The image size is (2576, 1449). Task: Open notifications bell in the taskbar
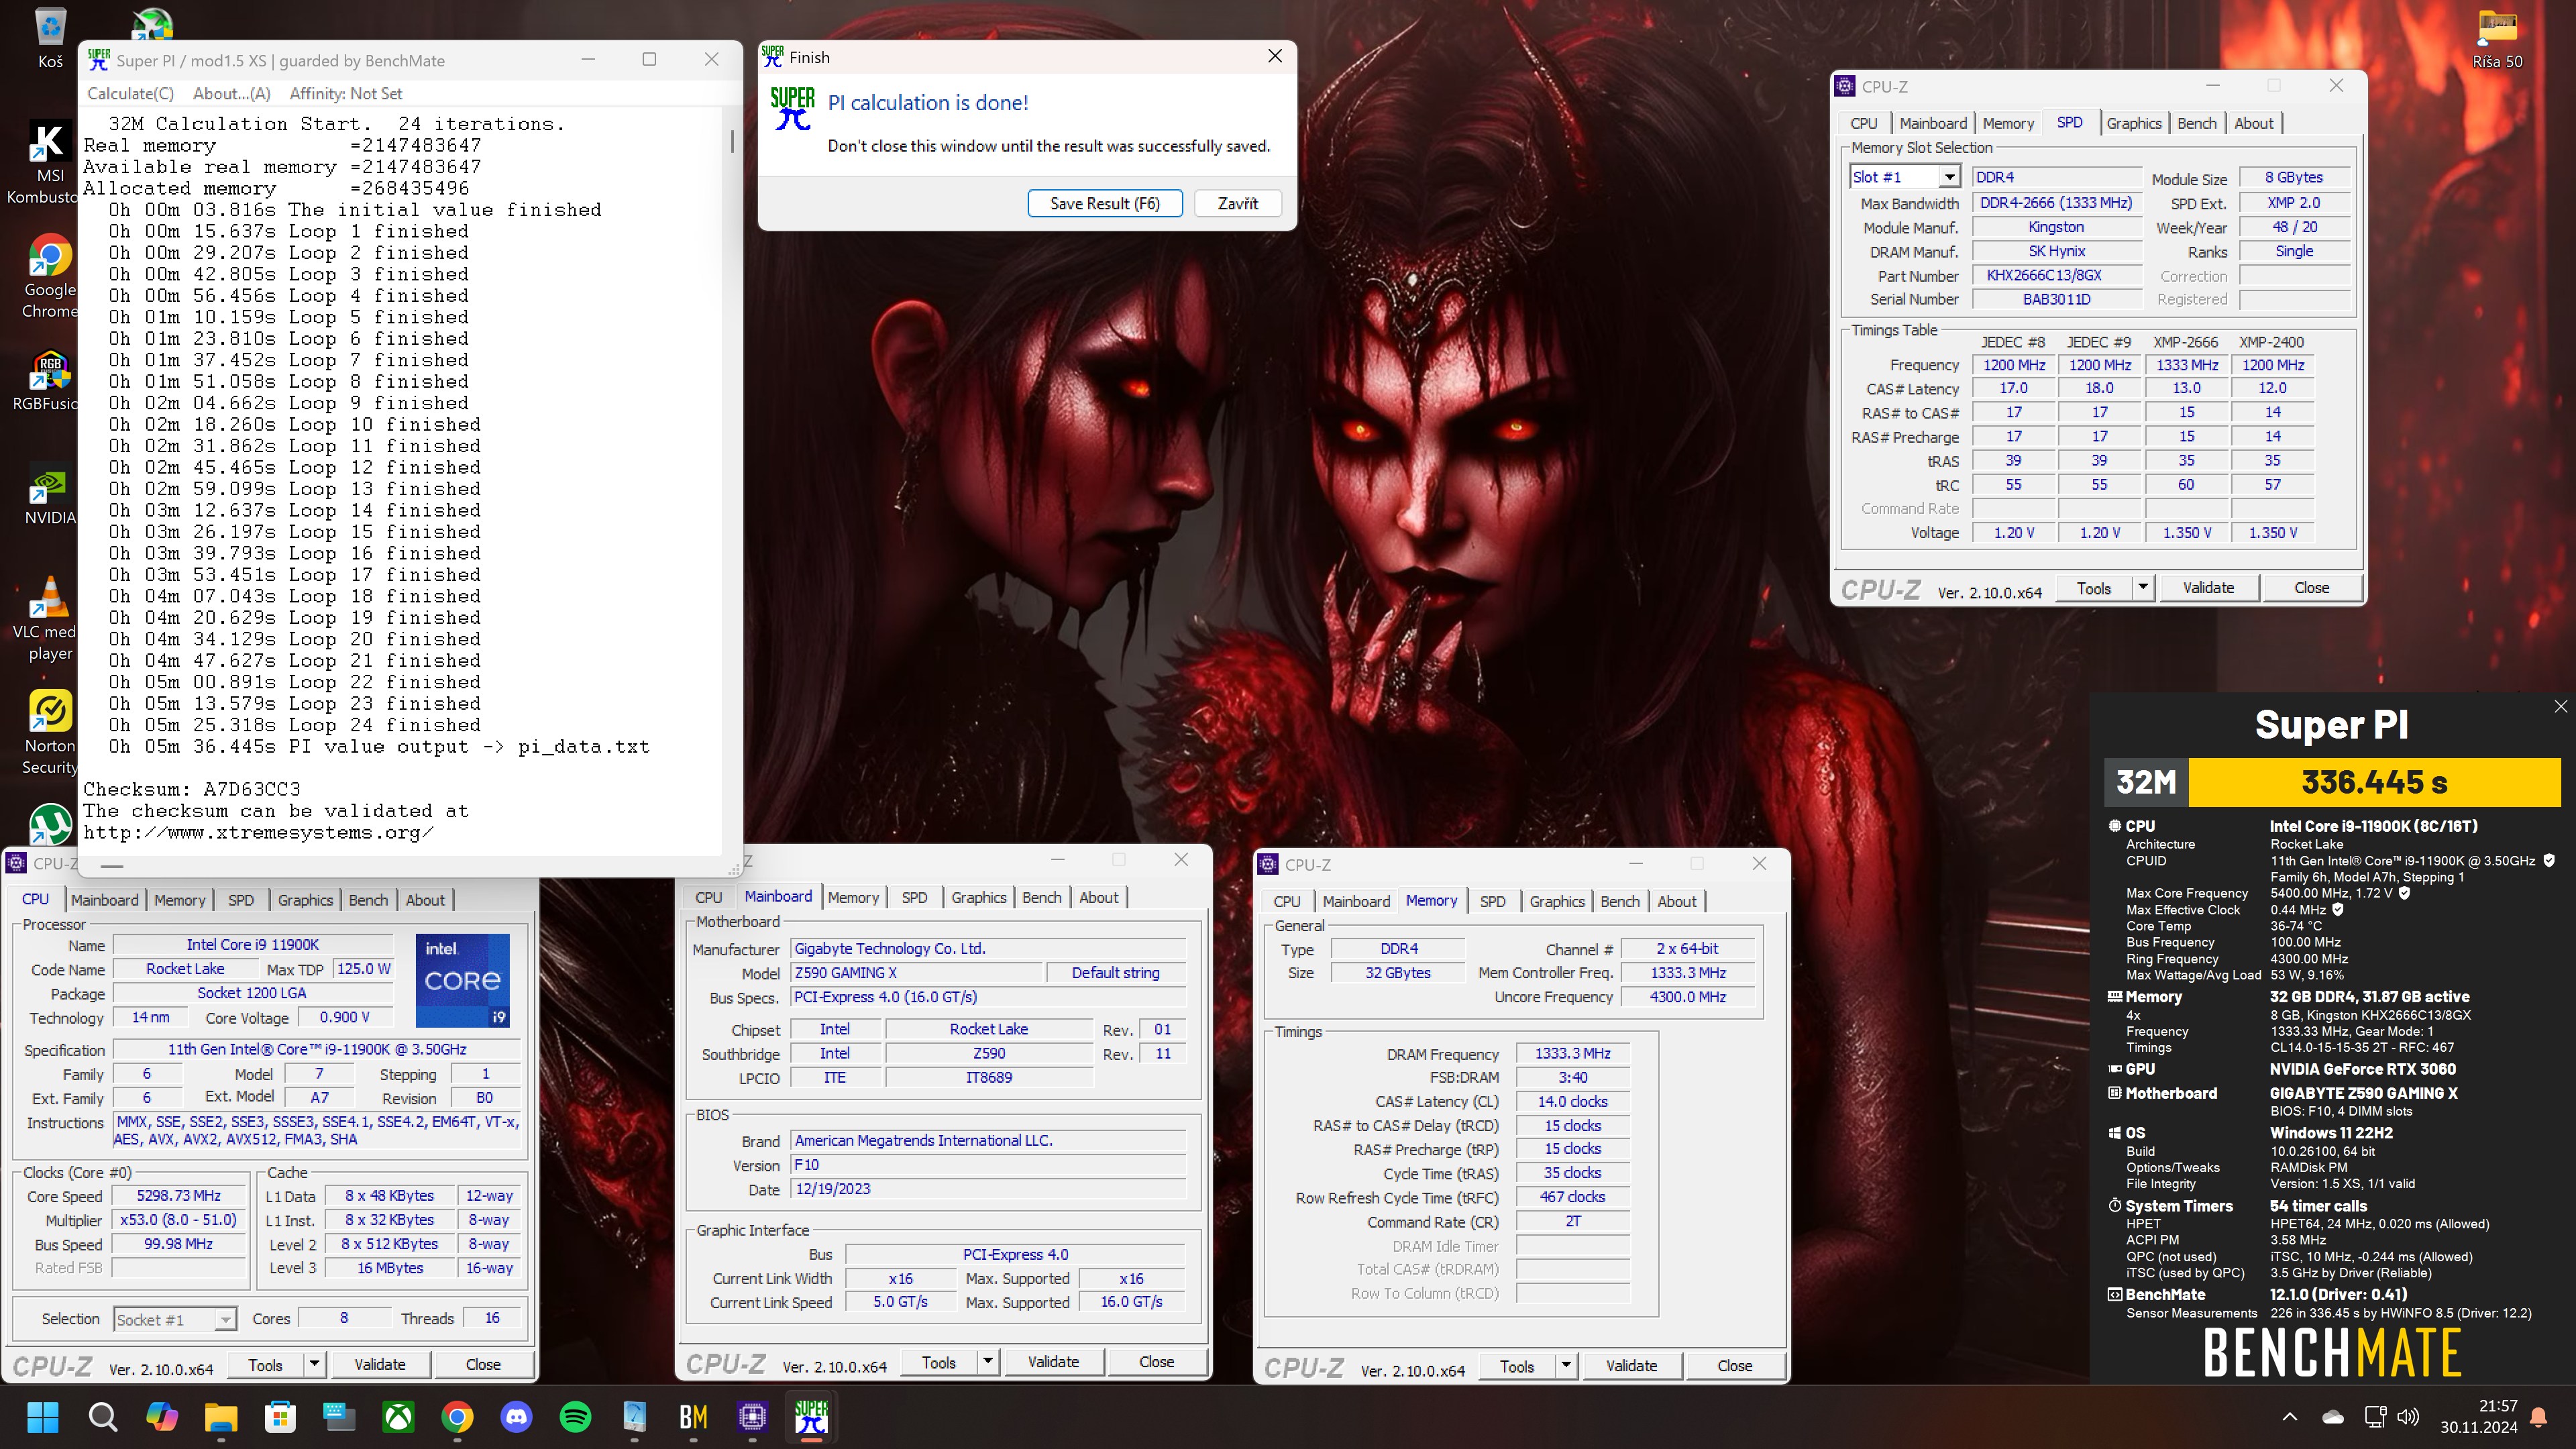pyautogui.click(x=2538, y=1416)
